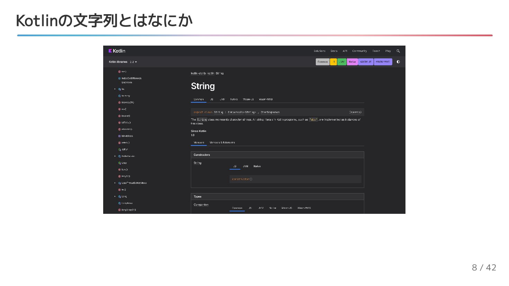Open the Community menu item
The height and width of the screenshot is (286, 509).
pyautogui.click(x=359, y=51)
